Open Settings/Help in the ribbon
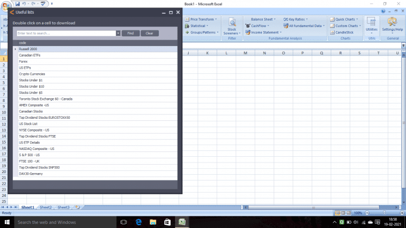The width and height of the screenshot is (406, 228). tap(392, 26)
